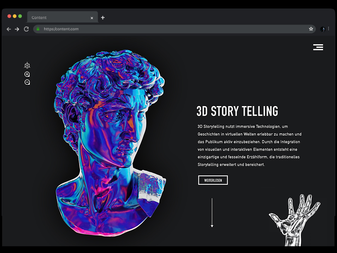Open a new tab with plus icon
This screenshot has height=253, width=337.
coord(103,18)
